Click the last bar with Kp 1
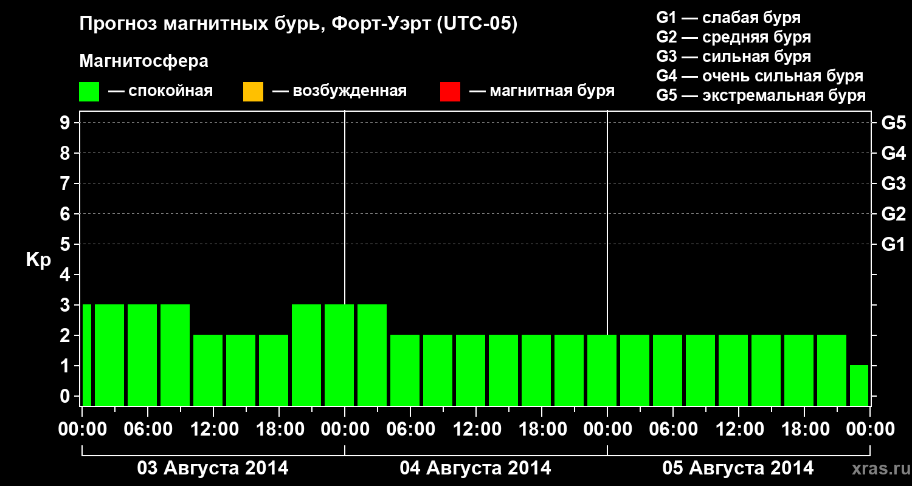912x486 pixels. (x=859, y=385)
